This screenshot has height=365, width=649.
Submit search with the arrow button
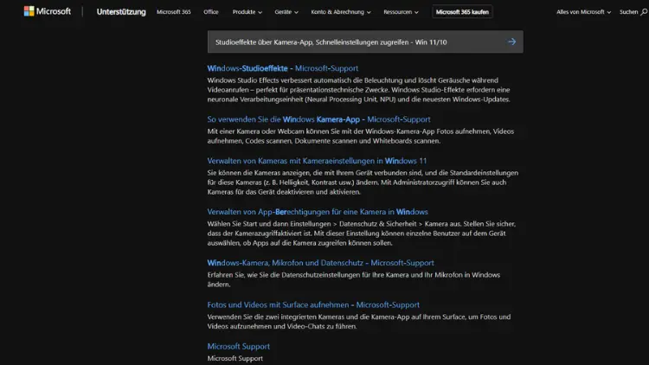511,42
